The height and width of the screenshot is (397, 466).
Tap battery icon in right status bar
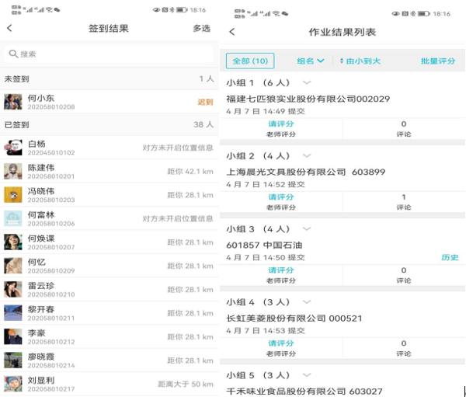coord(424,14)
